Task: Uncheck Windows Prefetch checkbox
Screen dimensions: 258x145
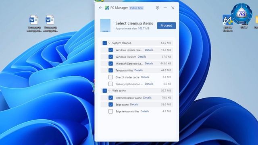Action: pos(110,57)
